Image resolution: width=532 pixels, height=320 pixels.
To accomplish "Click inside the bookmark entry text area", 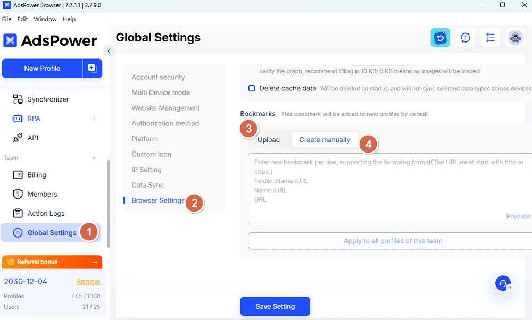I will click(x=388, y=191).
